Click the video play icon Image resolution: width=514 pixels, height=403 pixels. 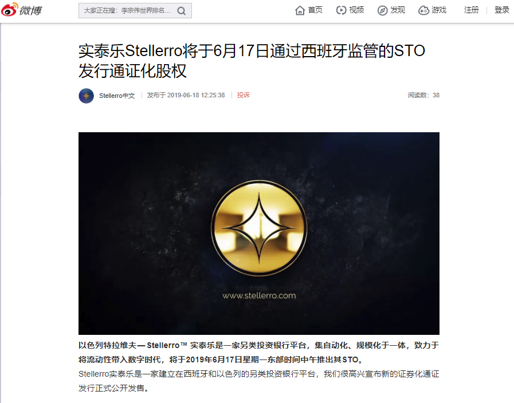(341, 10)
